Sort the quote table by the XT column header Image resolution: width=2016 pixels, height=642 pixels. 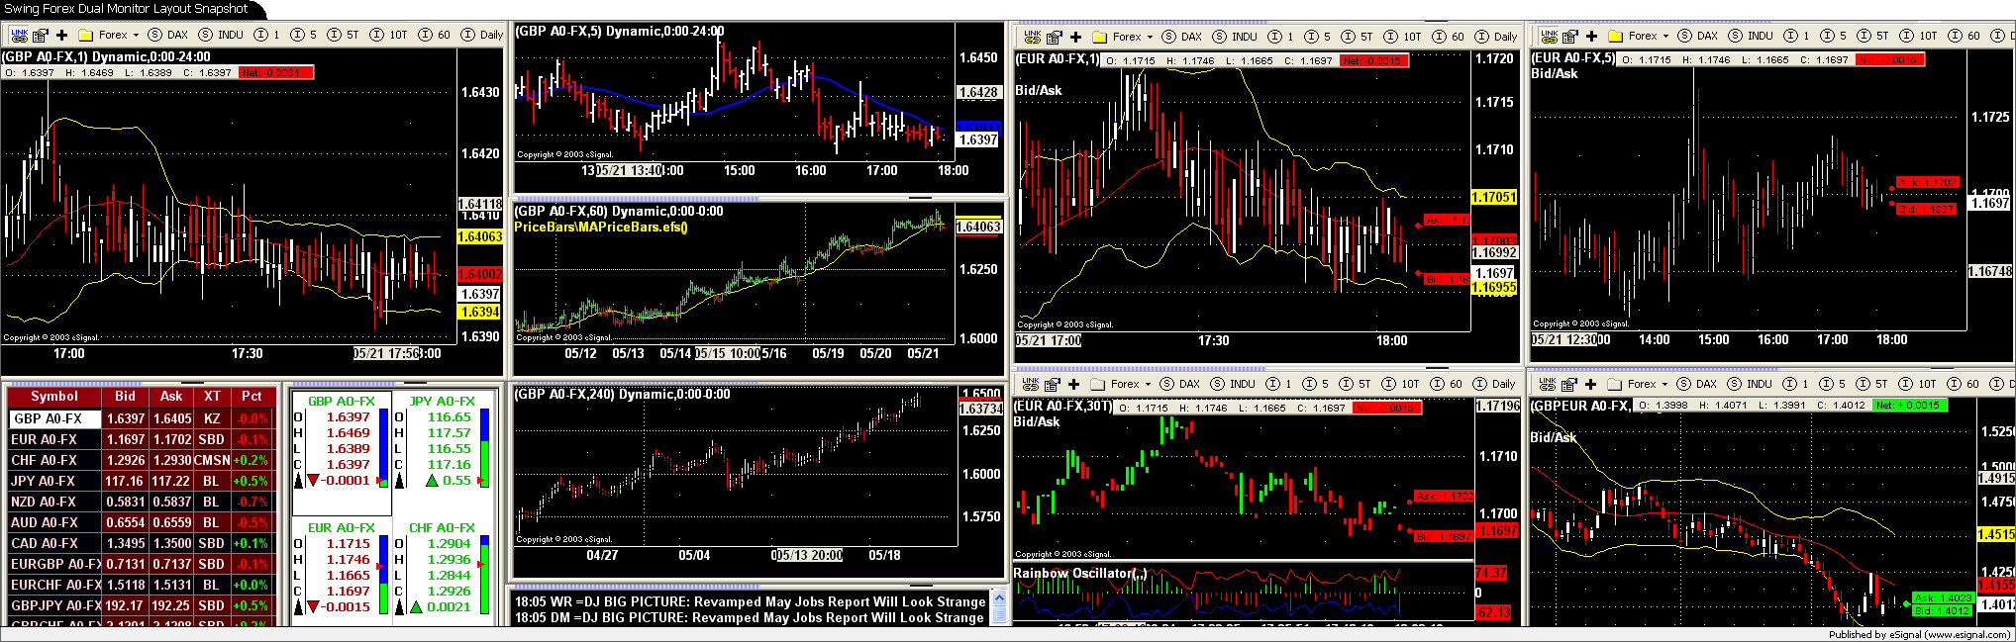[x=212, y=396]
